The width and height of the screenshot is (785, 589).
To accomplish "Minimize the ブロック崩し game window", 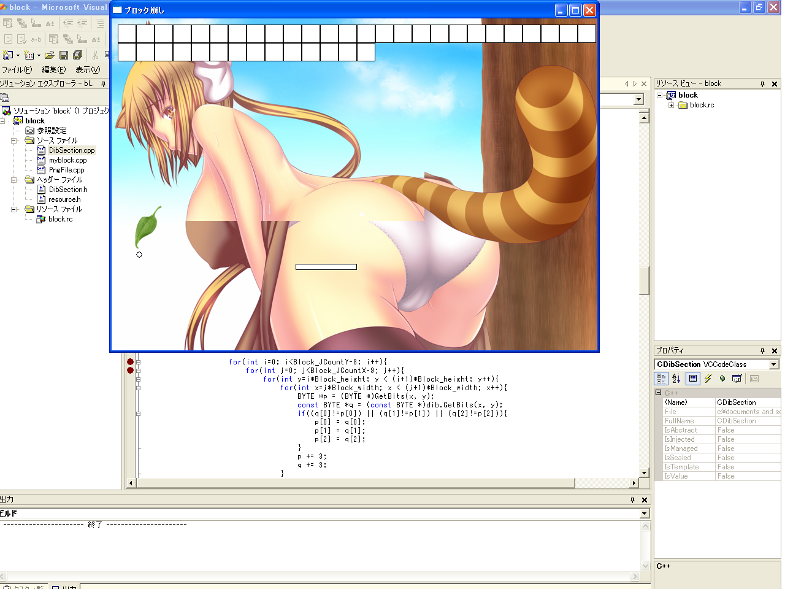I will [561, 10].
